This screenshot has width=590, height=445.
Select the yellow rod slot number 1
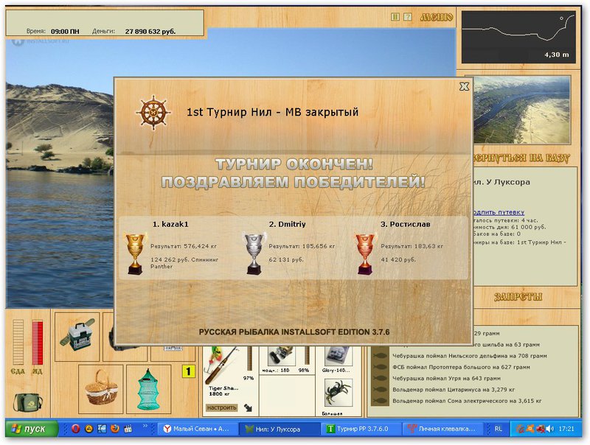(188, 372)
